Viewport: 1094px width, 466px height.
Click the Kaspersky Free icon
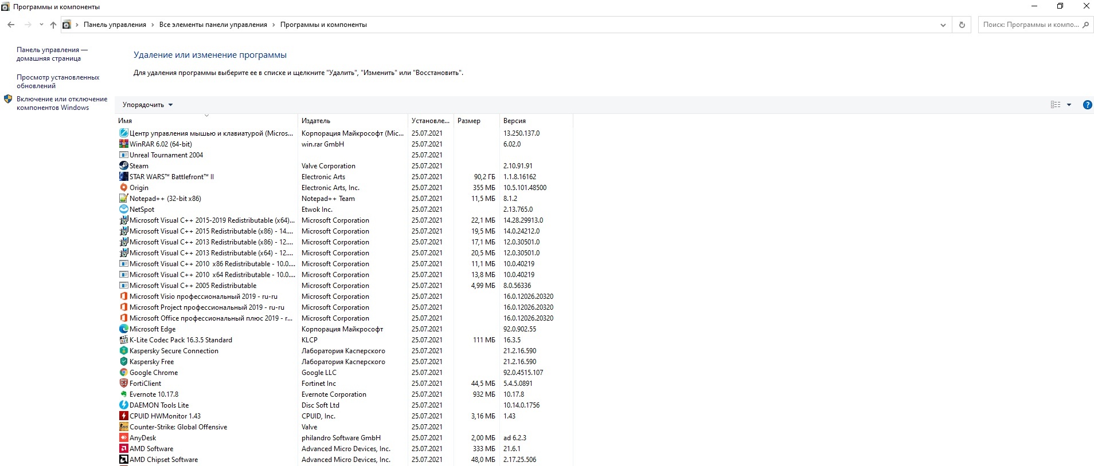tap(123, 362)
